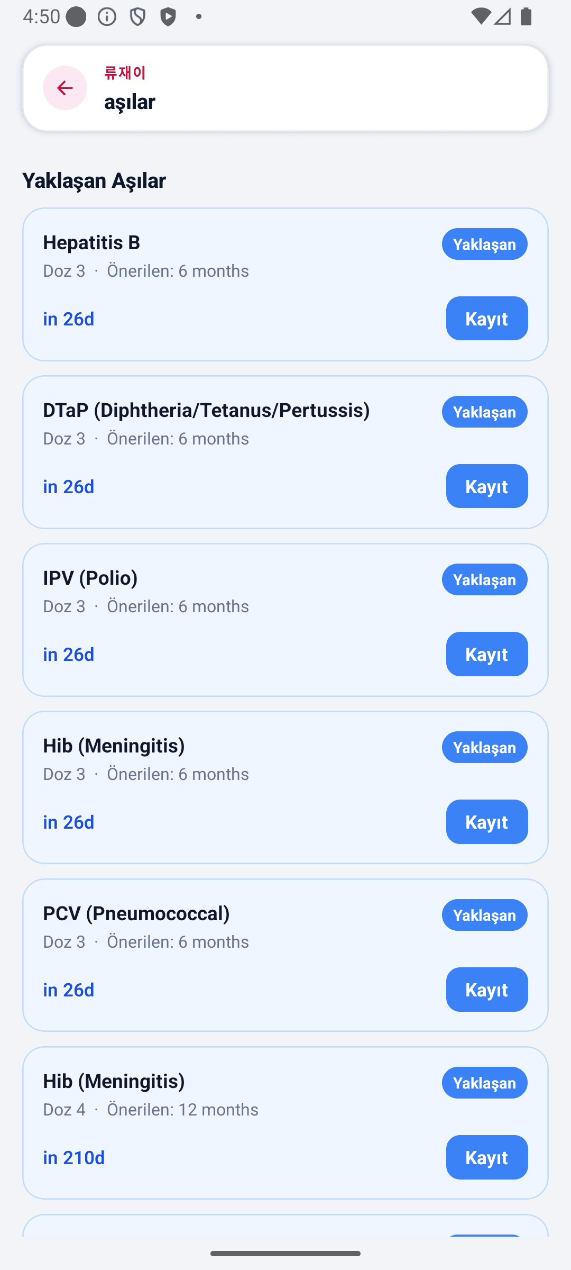The height and width of the screenshot is (1270, 571).
Task: Tap the Yaklaşan Aşılar section heading
Action: (x=94, y=180)
